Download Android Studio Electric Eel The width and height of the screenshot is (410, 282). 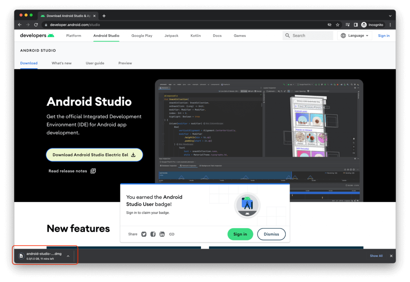tap(94, 155)
